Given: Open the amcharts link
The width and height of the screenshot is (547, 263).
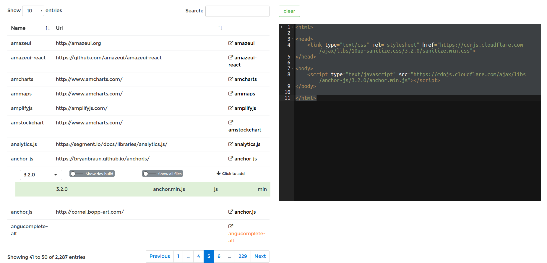Looking at the screenshot, I should click(x=246, y=79).
